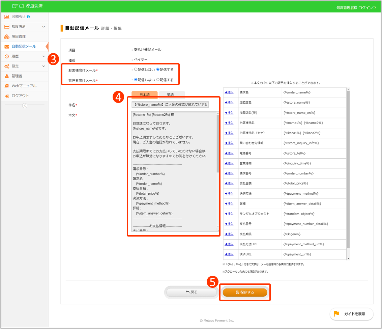The image size is (382, 329).
Task: Click the 項目管理 coins icon
Action: (7, 36)
